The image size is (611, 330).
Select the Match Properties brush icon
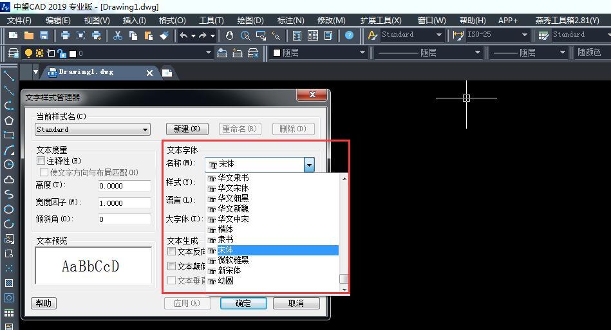click(x=164, y=35)
